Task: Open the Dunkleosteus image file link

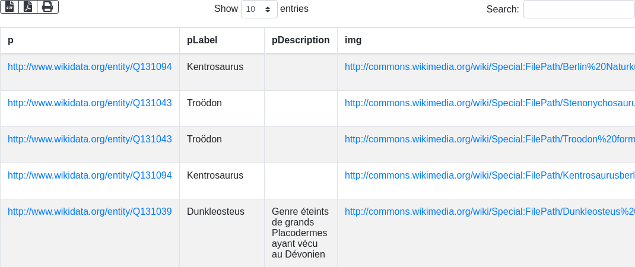Action: click(x=490, y=212)
